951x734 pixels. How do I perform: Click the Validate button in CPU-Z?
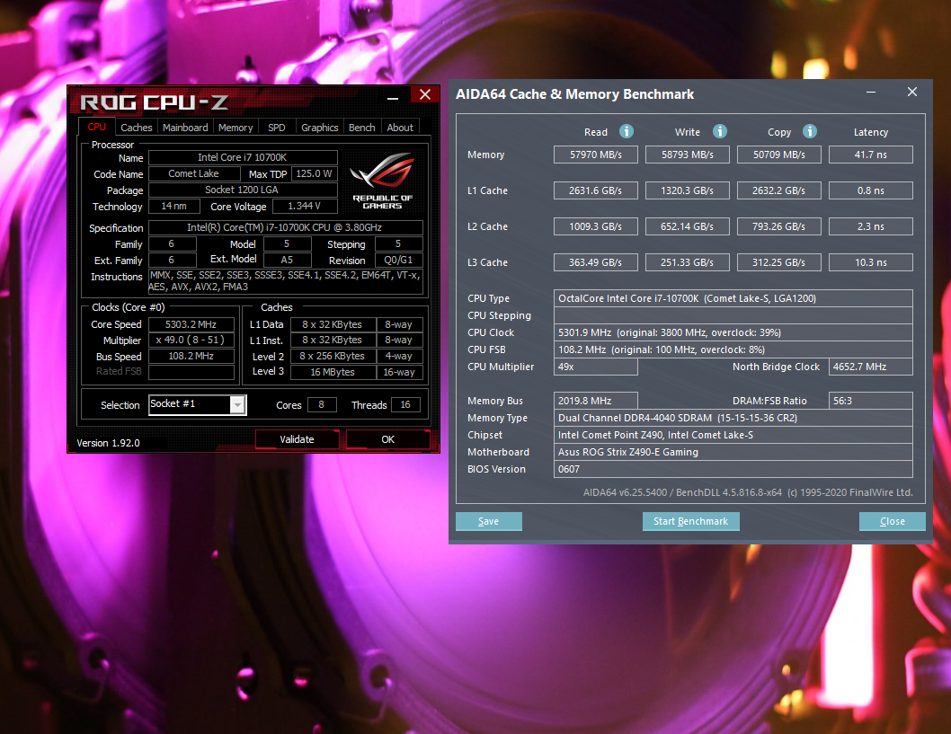coord(297,439)
